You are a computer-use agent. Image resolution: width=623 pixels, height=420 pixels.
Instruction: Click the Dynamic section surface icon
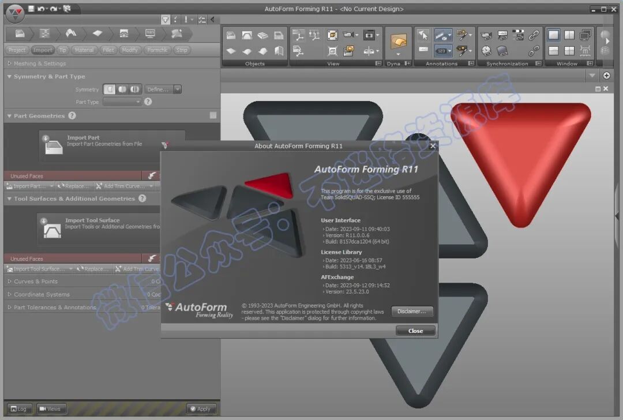399,42
